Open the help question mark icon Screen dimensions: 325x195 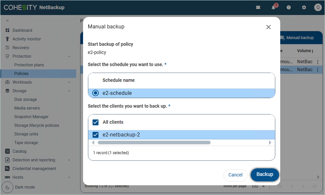(x=289, y=8)
